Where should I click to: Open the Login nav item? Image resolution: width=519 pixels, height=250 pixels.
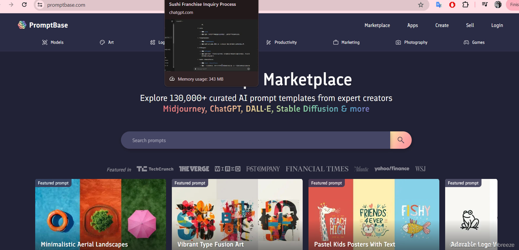click(x=497, y=25)
